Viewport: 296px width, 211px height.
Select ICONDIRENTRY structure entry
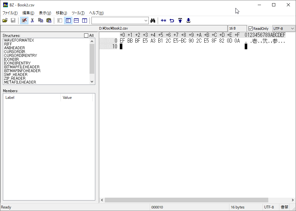pyautogui.click(x=17, y=63)
